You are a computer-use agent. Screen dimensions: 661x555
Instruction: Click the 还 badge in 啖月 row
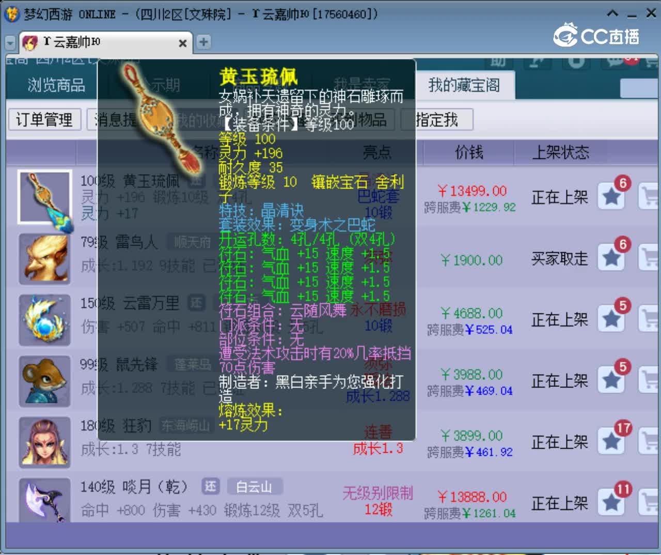coord(211,487)
